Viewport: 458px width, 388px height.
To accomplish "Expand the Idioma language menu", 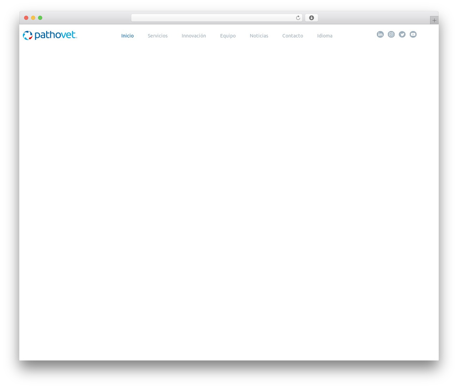I will pos(325,36).
